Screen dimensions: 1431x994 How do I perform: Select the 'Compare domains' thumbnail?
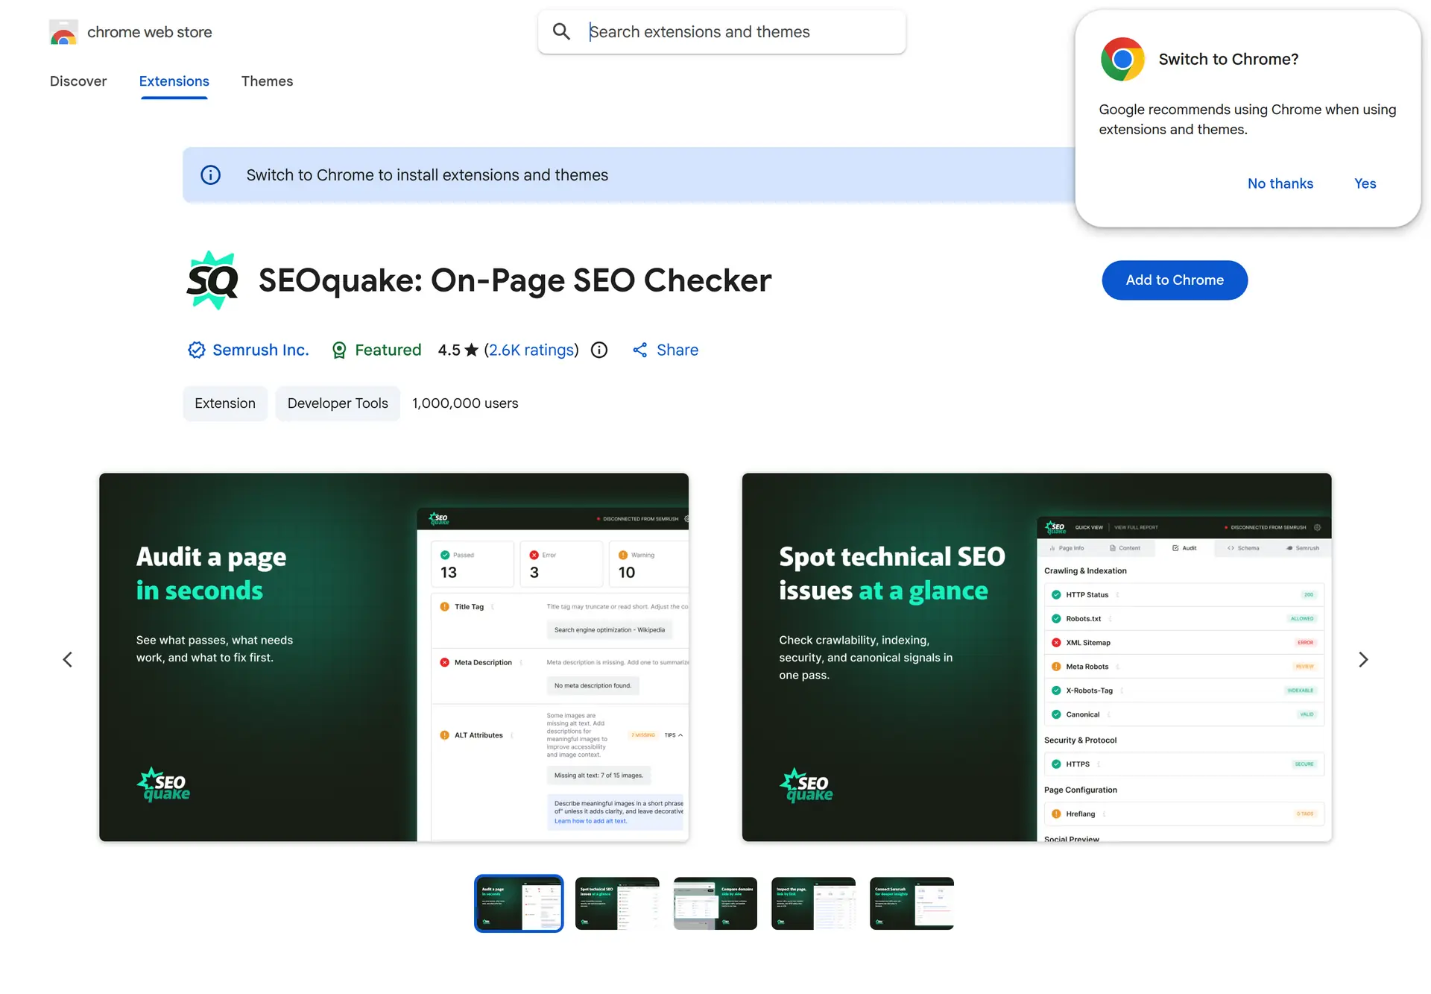[x=715, y=904]
